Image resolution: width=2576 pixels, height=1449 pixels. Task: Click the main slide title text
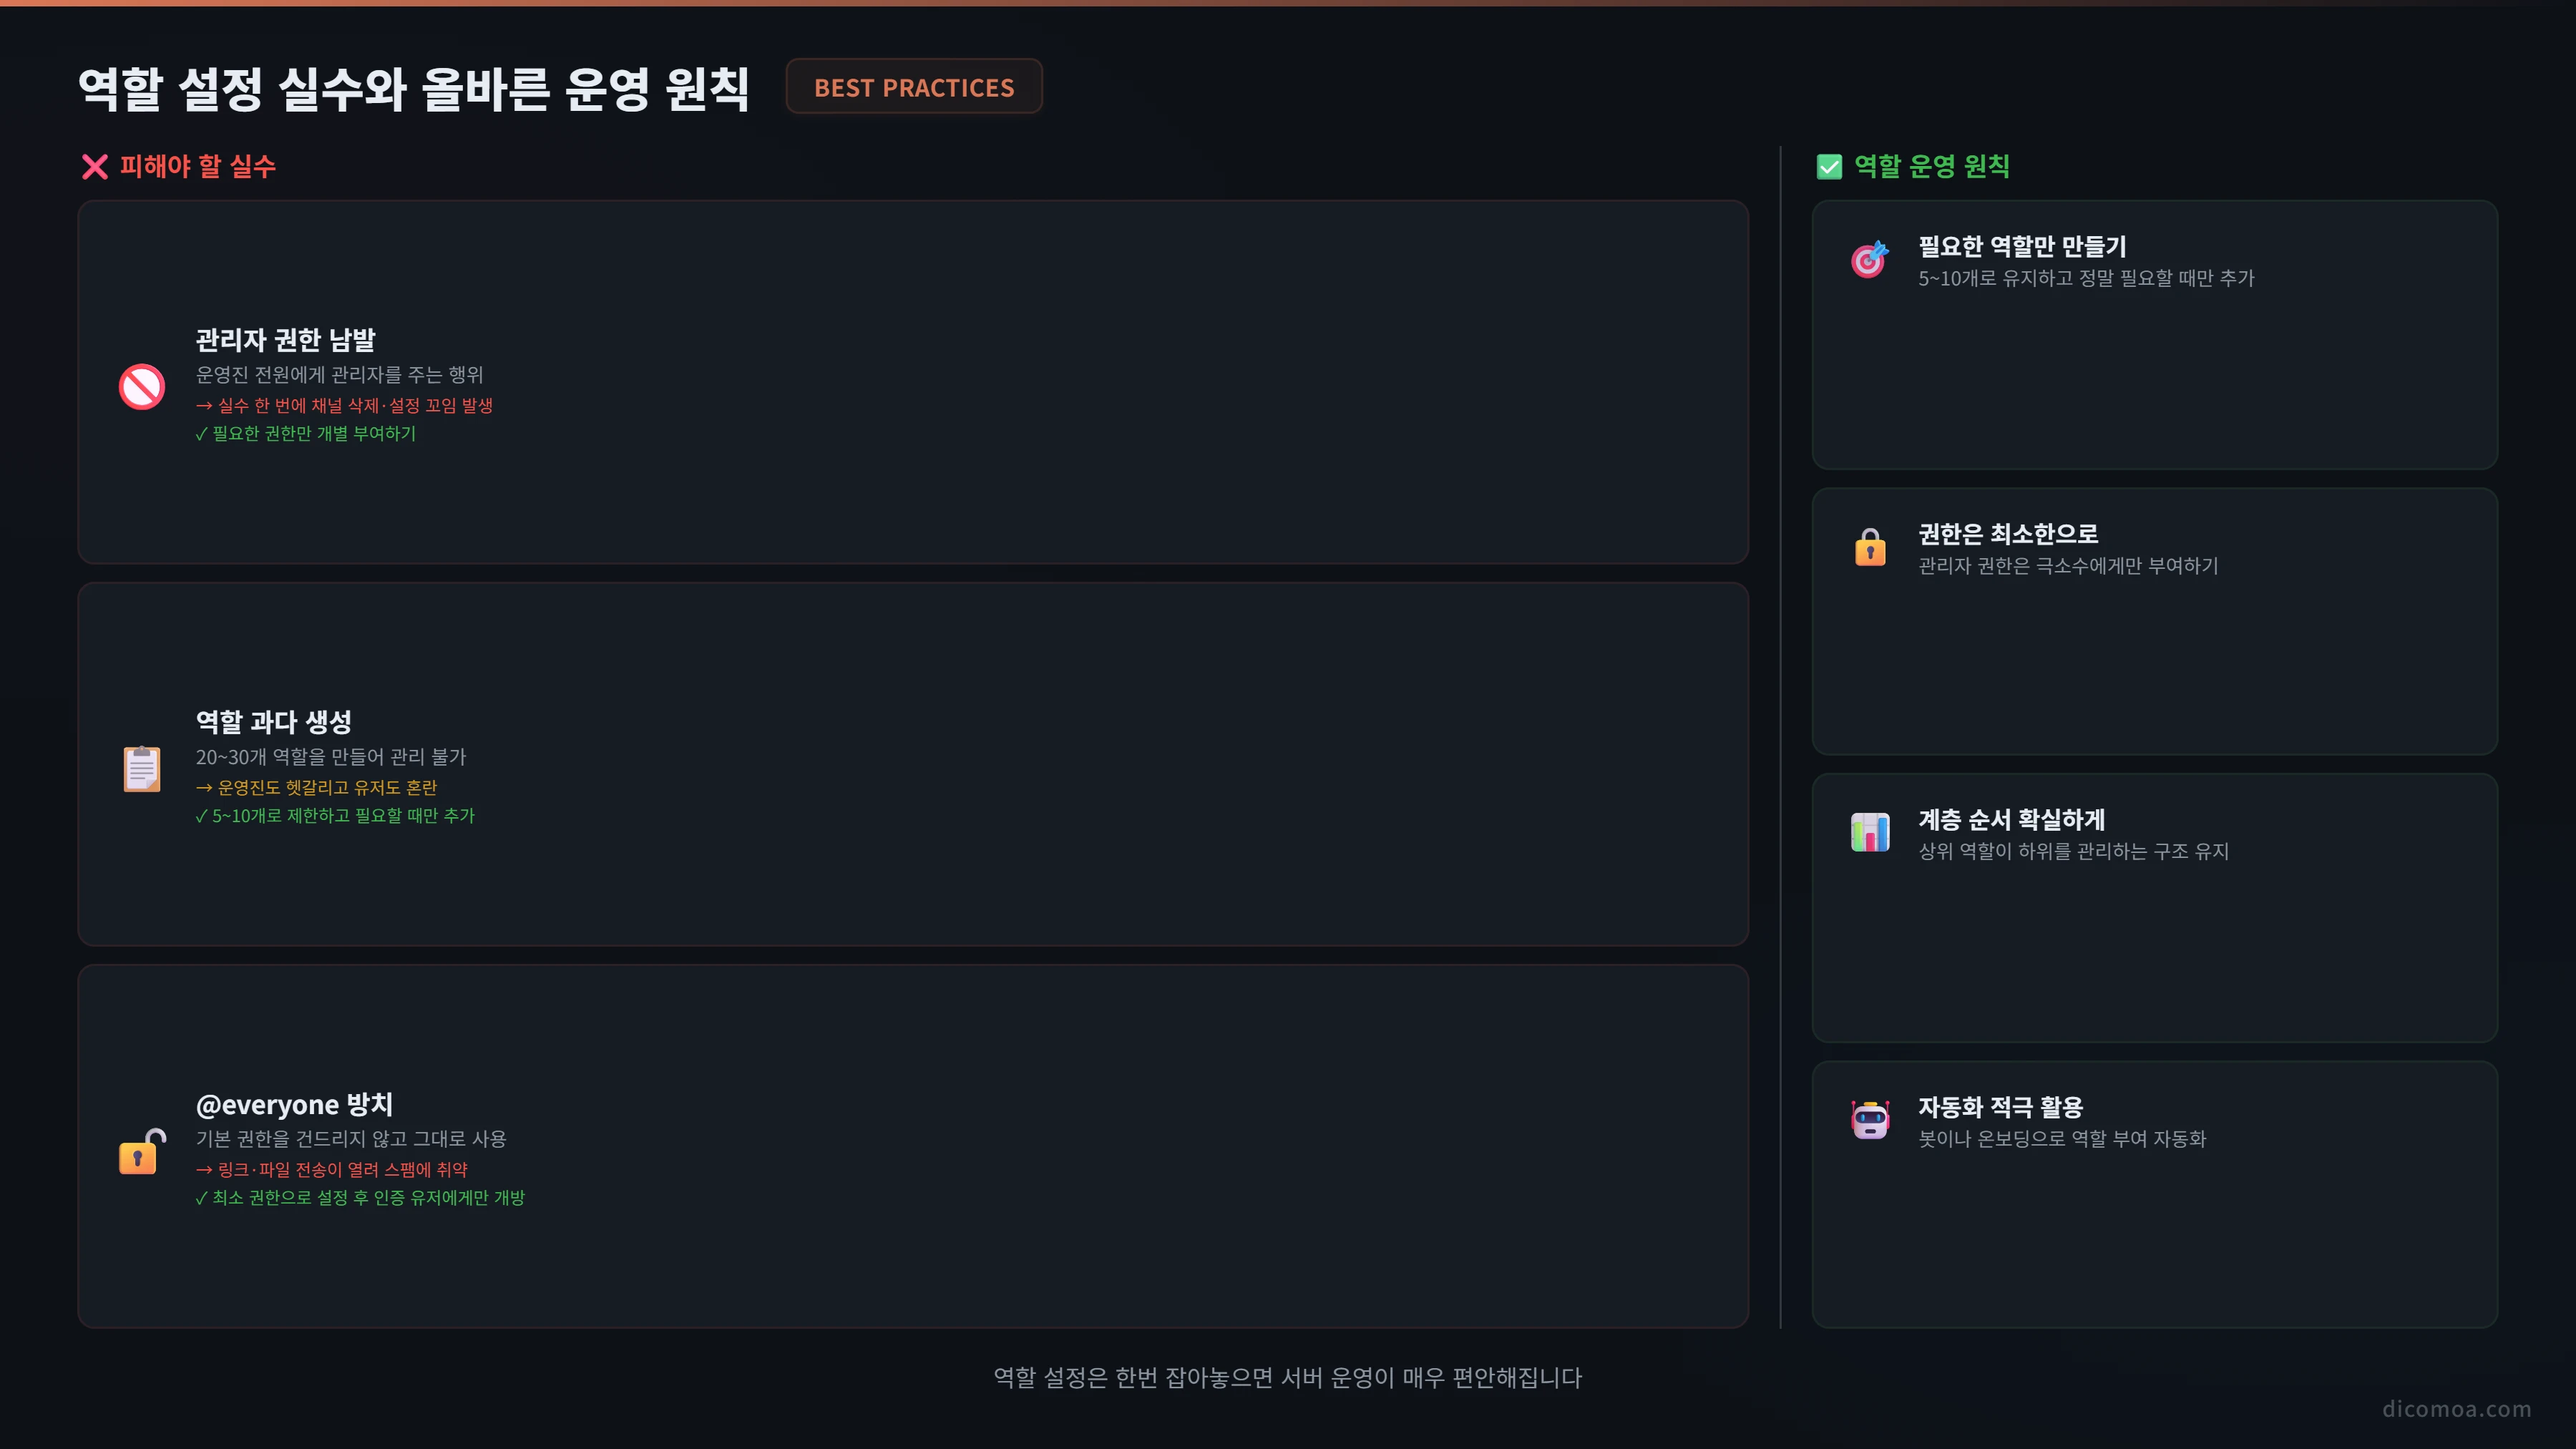(x=414, y=88)
